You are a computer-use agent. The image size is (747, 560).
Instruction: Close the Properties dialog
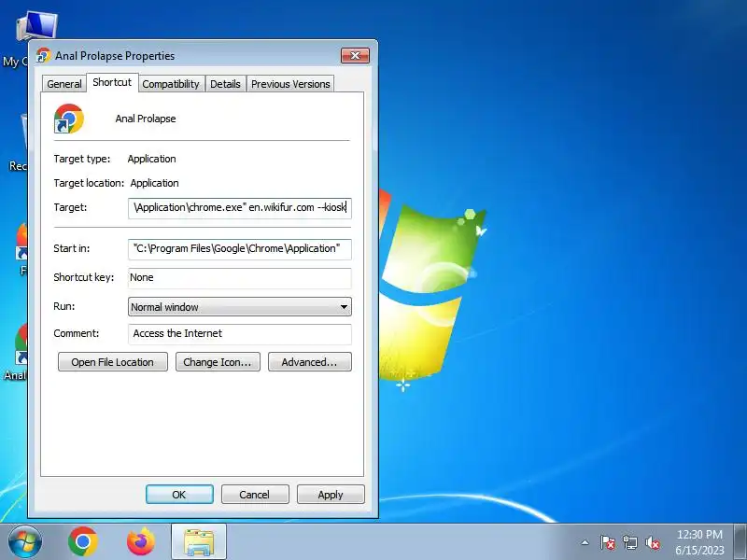click(x=355, y=55)
